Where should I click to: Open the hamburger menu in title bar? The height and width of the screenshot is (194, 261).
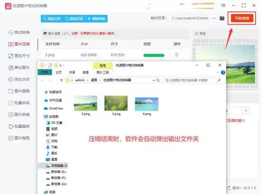coord(223,6)
